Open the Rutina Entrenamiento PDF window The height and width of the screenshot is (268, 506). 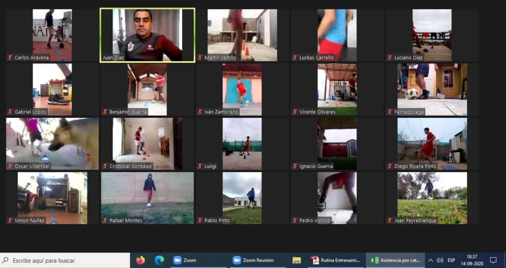(336, 260)
